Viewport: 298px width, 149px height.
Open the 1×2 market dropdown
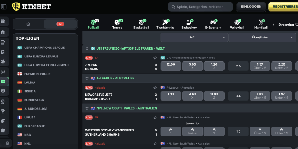[194, 38]
